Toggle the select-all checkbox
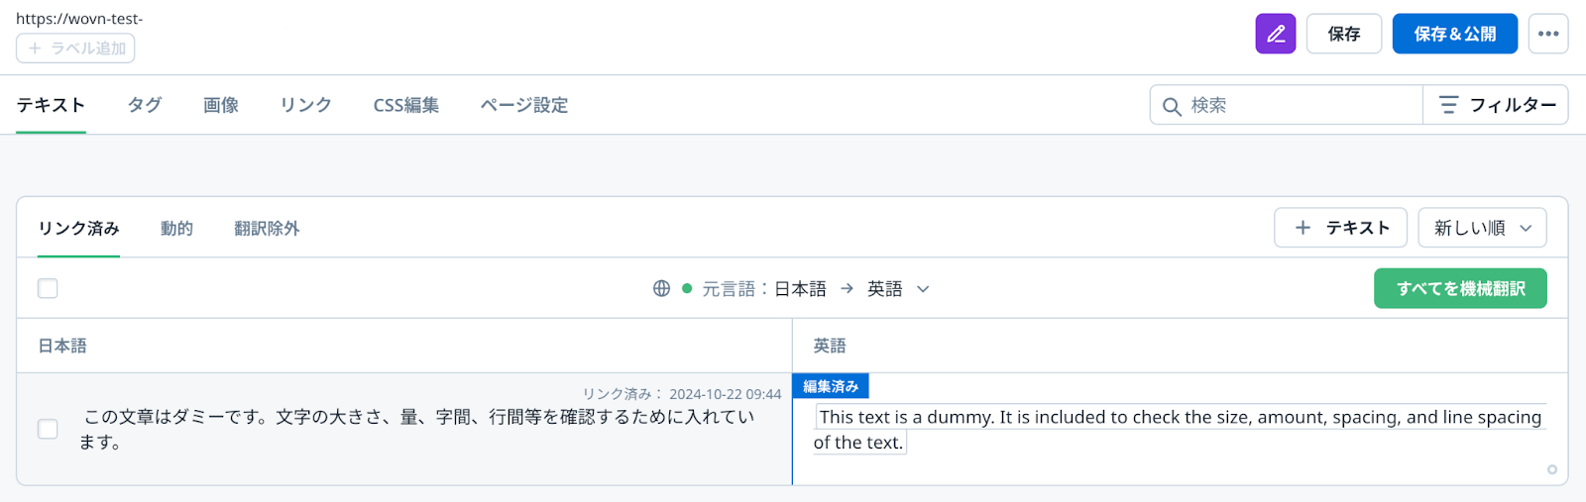Image resolution: width=1586 pixels, height=502 pixels. (48, 288)
